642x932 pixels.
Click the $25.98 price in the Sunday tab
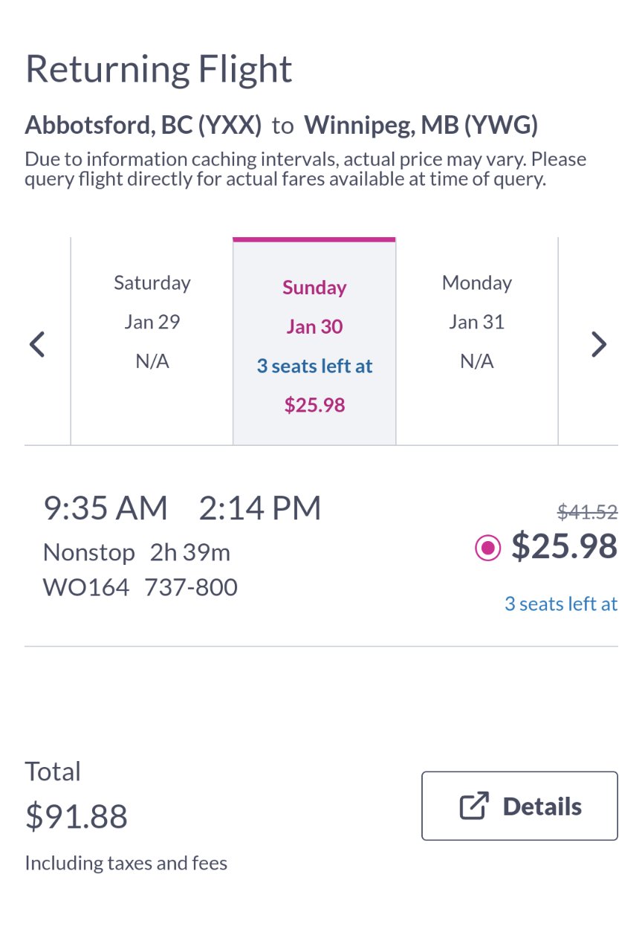(315, 405)
